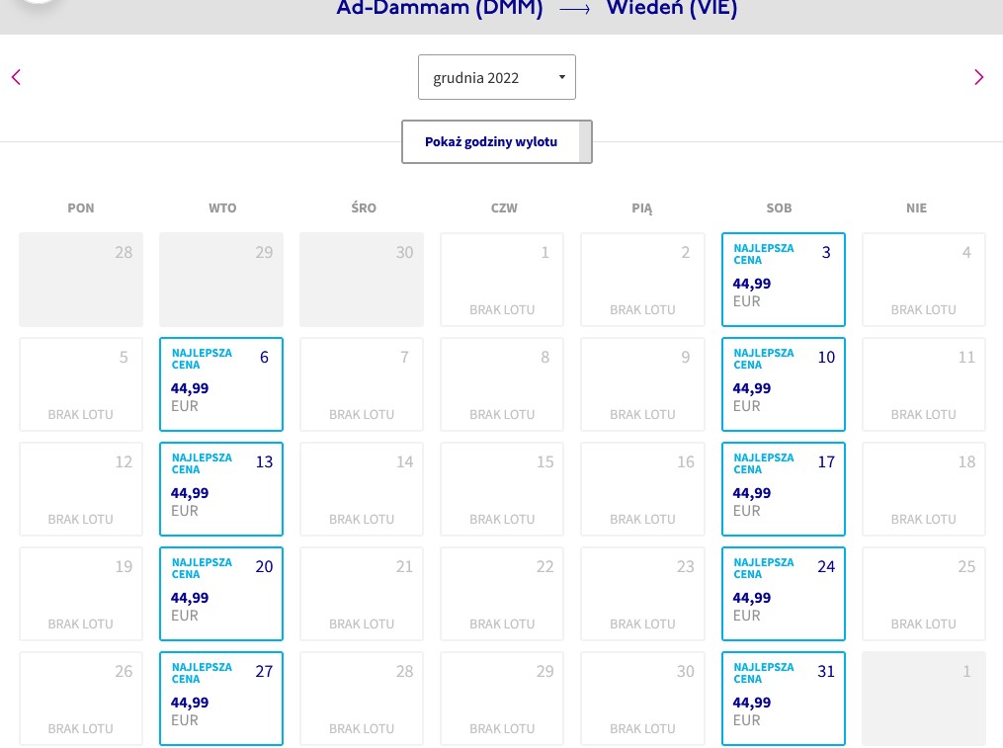1003x748 pixels.
Task: Open the grudnia 2022 month dropdown
Action: tap(497, 77)
